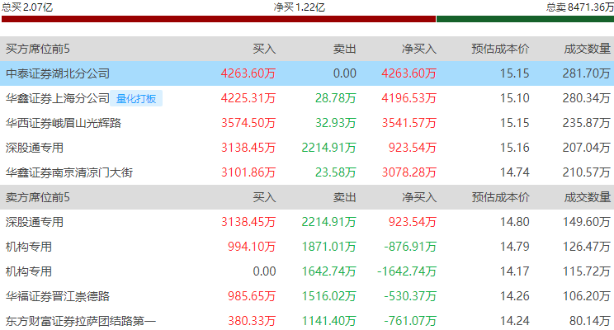Click 买入 column header in buyer section
614x330 pixels.
264,49
